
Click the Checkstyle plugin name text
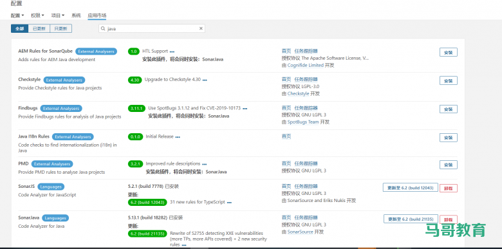coord(30,79)
